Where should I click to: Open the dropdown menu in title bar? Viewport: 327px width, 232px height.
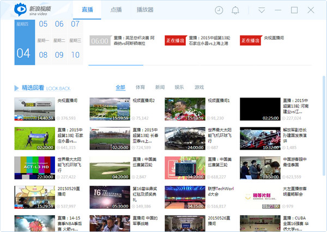[262, 10]
